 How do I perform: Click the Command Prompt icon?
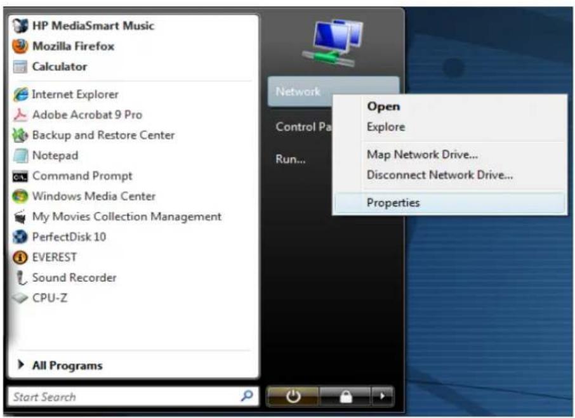point(20,177)
